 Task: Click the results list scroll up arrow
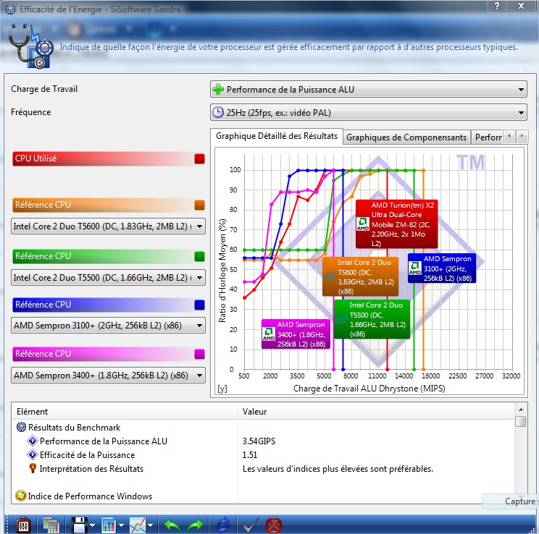pyautogui.click(x=521, y=410)
